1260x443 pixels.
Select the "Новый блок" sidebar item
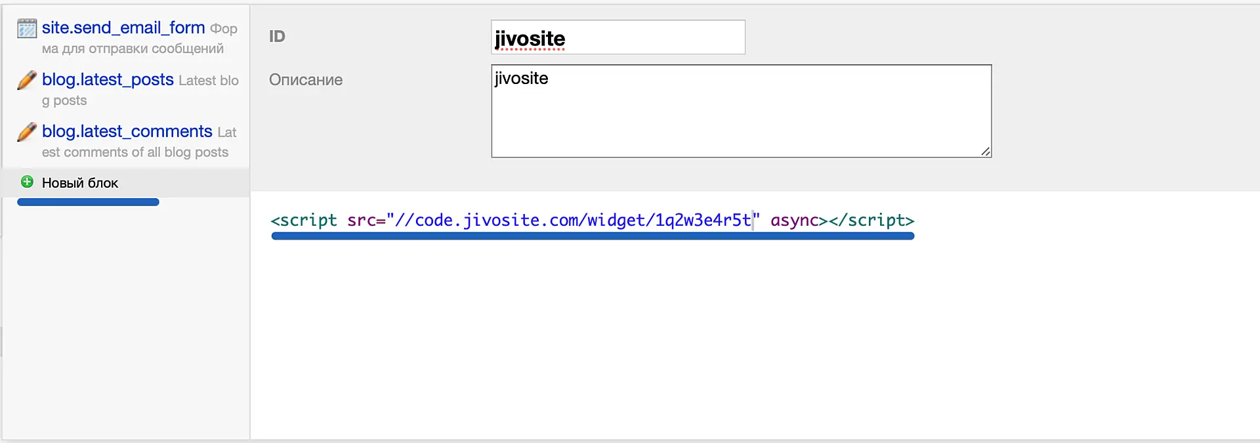(80, 183)
